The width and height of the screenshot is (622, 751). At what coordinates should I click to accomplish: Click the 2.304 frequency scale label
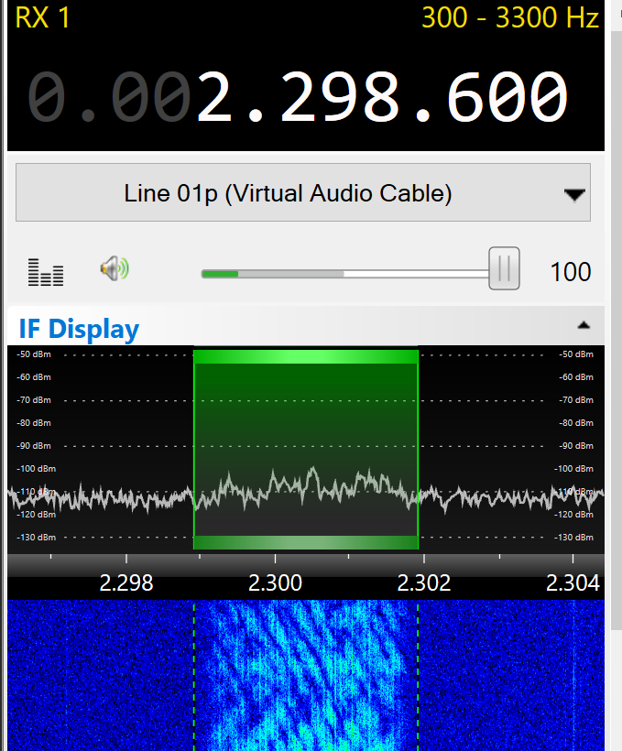coord(573,583)
